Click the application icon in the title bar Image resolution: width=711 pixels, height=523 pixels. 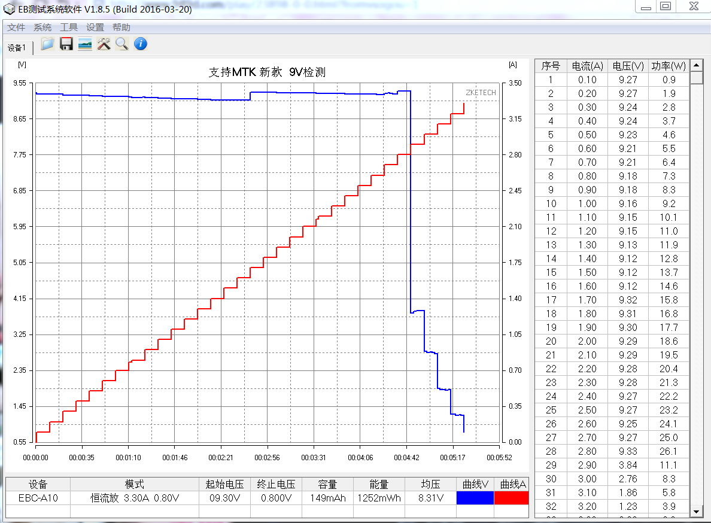(8, 7)
